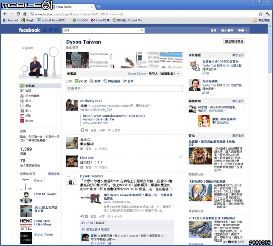Open Anthony Sun's profile name
This screenshot has height=246, width=273.
(x=91, y=101)
